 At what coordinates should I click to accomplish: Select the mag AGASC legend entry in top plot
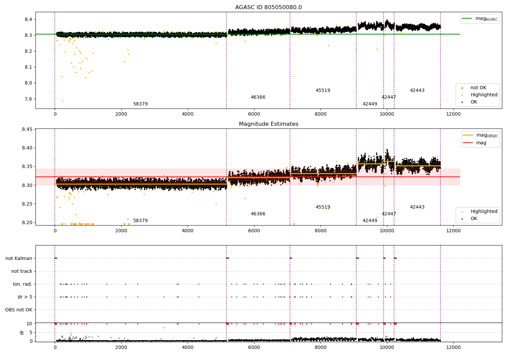tap(480, 19)
